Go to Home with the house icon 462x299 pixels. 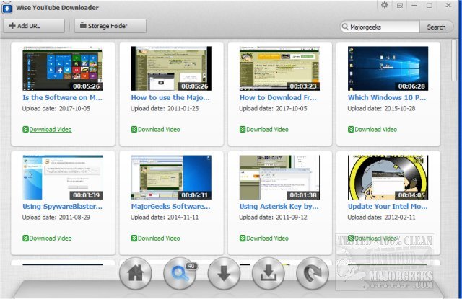coord(136,273)
